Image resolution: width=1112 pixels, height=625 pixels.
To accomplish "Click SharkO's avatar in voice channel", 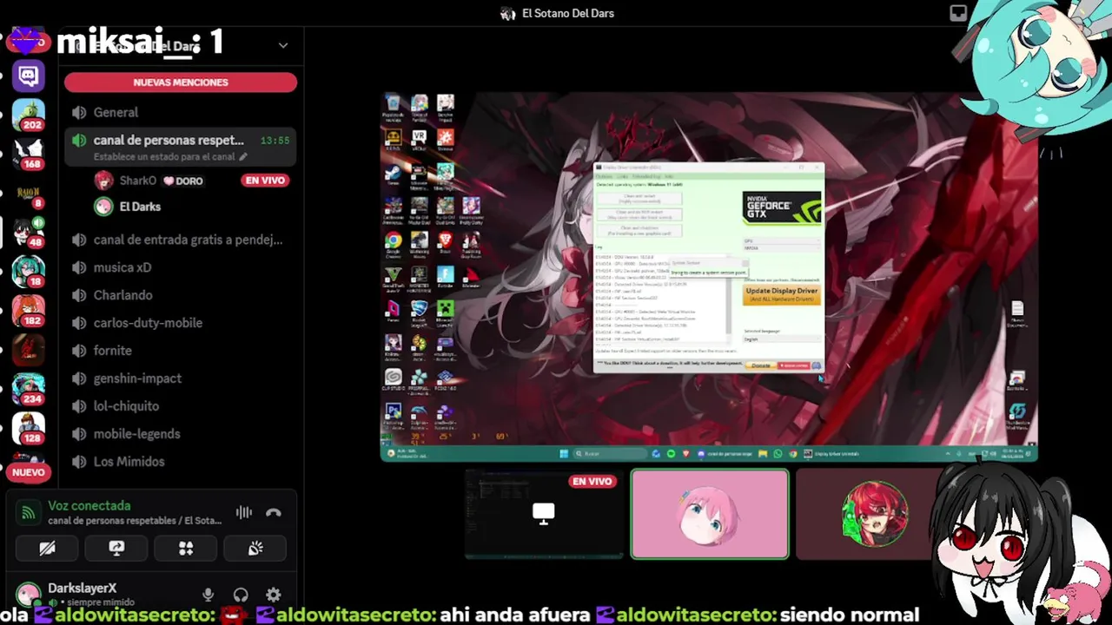I will tap(104, 181).
